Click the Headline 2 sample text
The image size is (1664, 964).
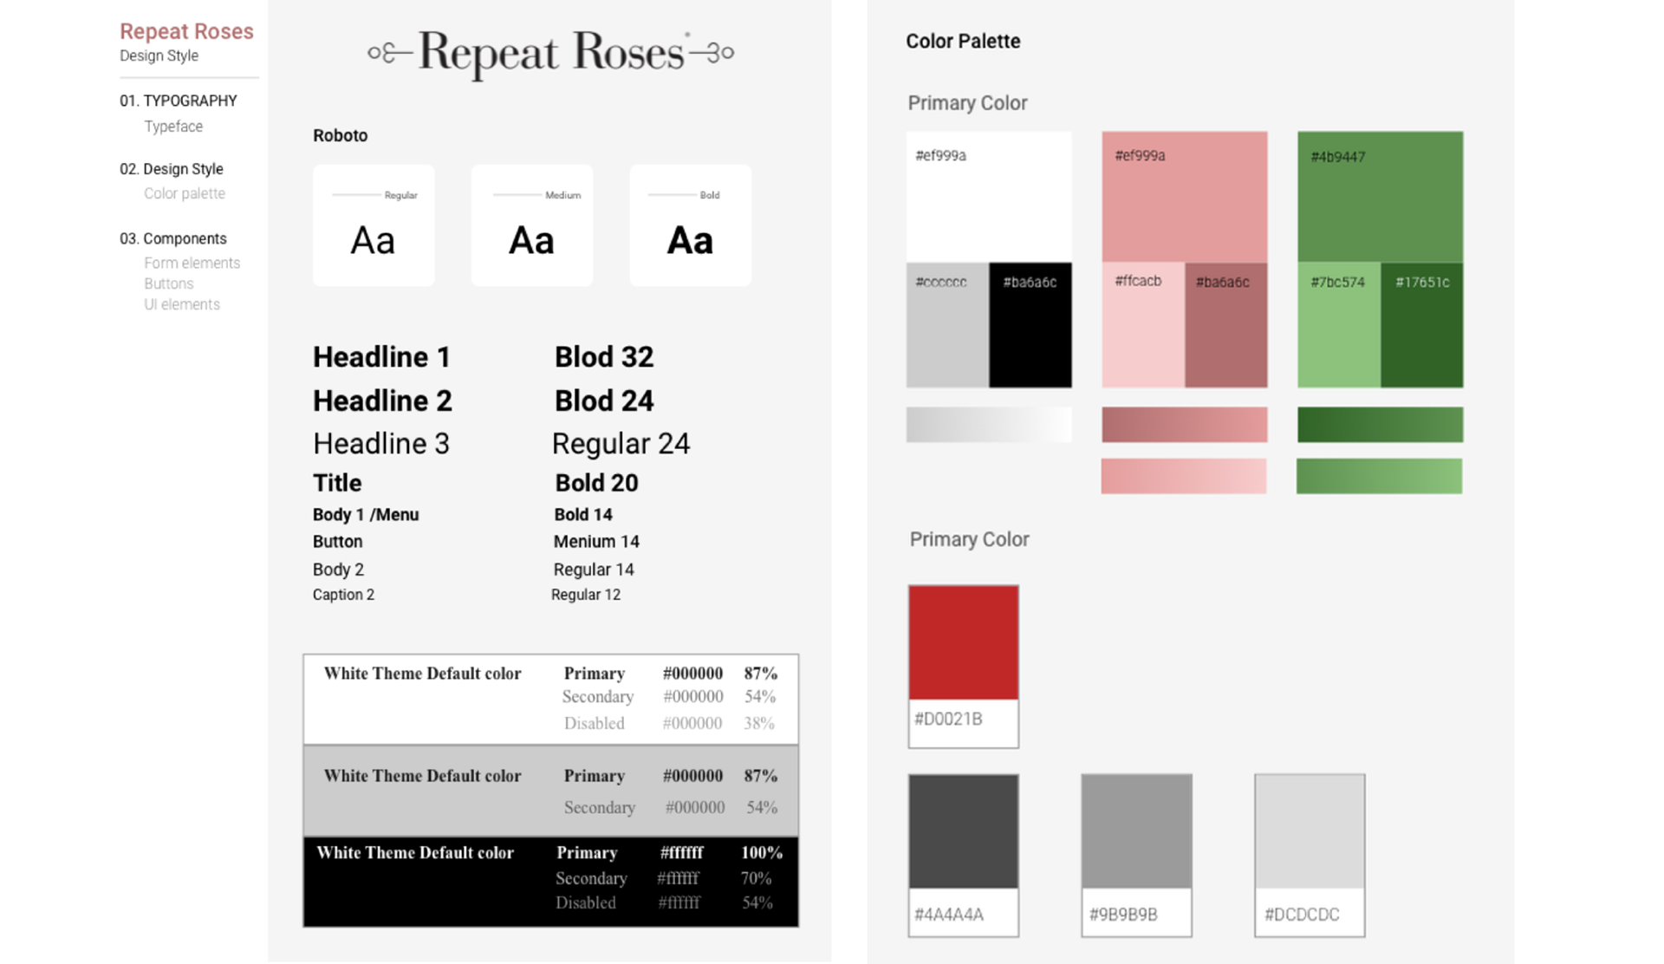click(x=382, y=401)
